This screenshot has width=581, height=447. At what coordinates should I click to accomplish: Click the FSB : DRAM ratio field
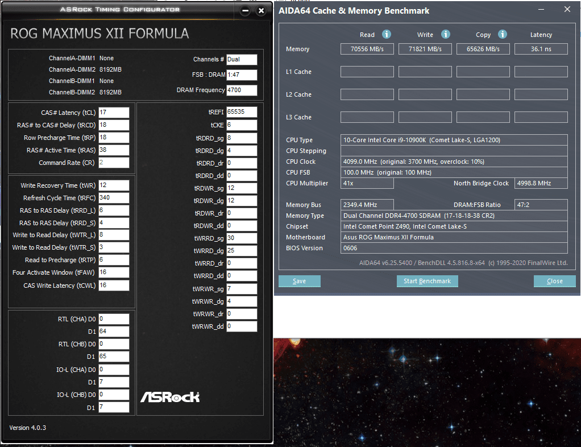click(242, 75)
